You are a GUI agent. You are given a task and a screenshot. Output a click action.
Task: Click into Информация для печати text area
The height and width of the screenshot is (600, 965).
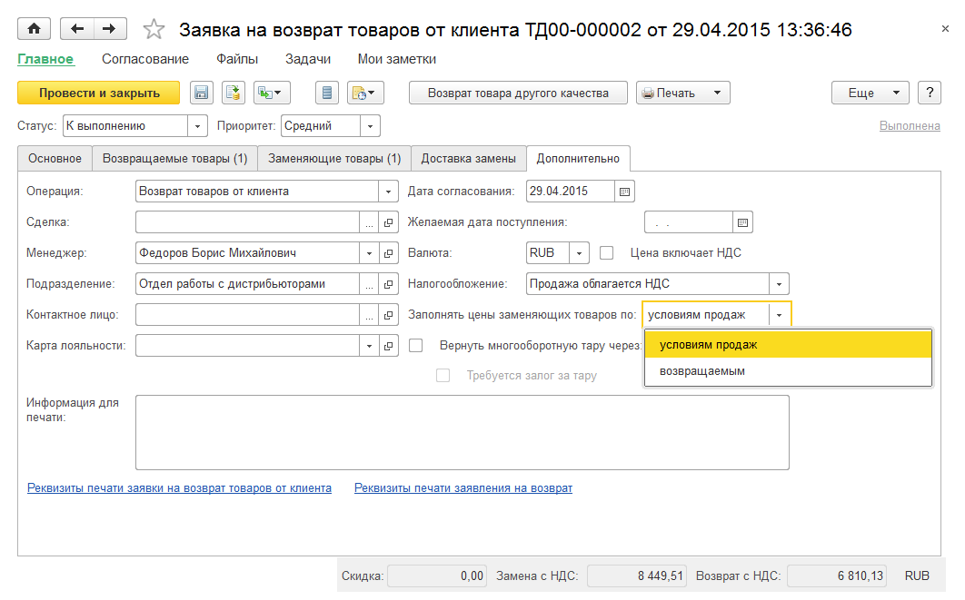(462, 432)
